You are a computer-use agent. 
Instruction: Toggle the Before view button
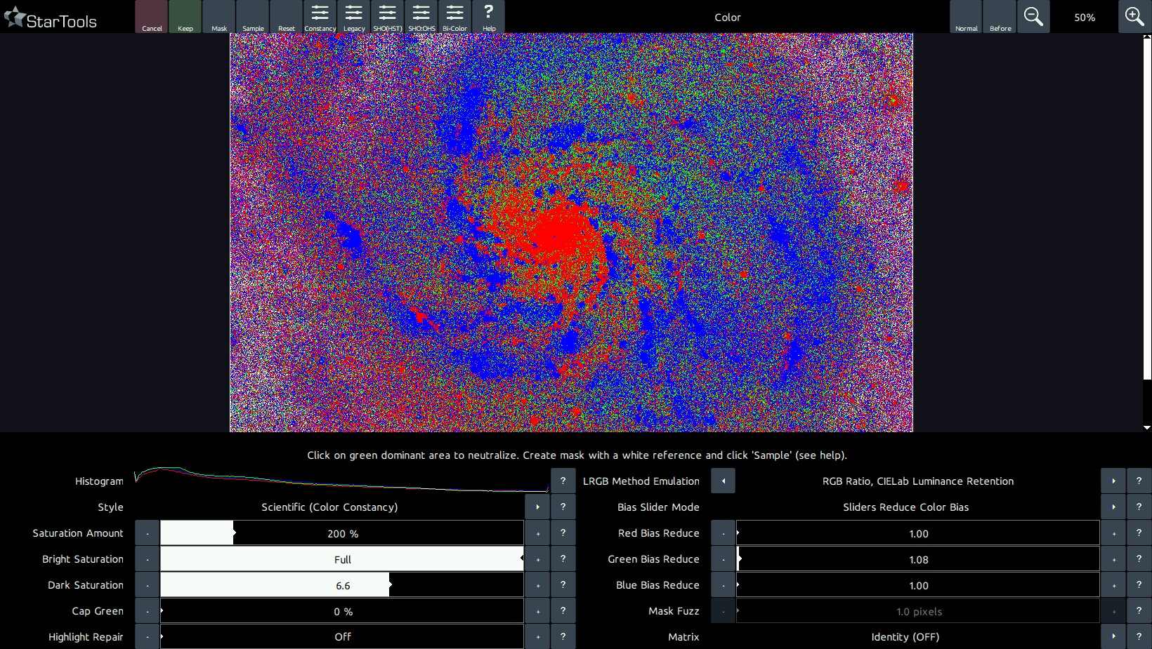click(1000, 17)
